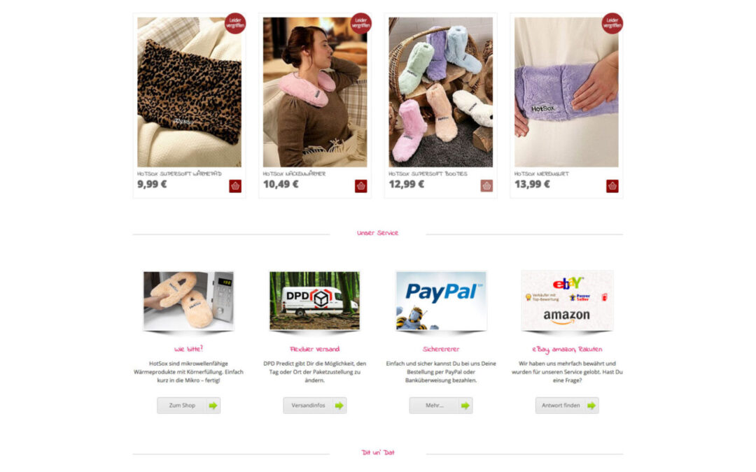Click green arrow on Zum Shop button
The width and height of the screenshot is (756, 472).
click(x=213, y=406)
